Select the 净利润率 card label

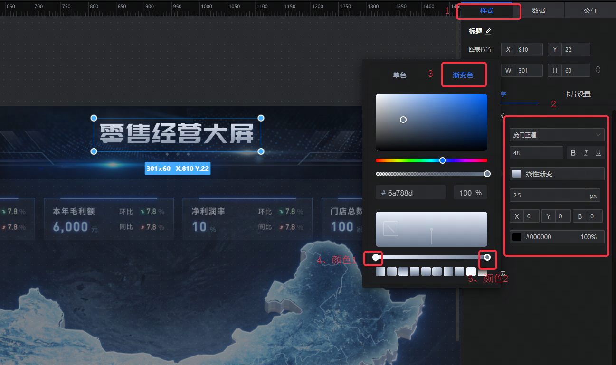coord(208,211)
